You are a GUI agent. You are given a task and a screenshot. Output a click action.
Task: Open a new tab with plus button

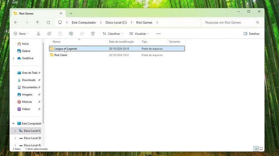tap(71, 14)
